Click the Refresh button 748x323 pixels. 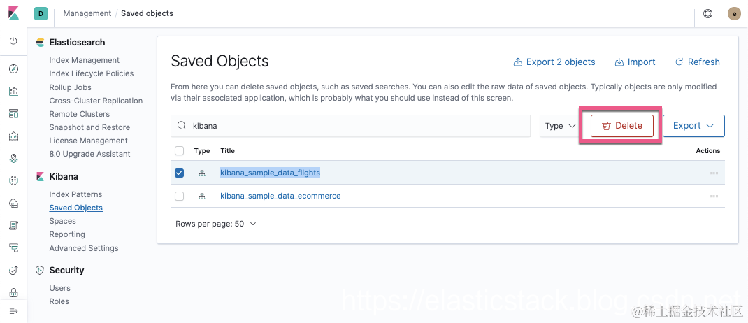click(x=698, y=62)
